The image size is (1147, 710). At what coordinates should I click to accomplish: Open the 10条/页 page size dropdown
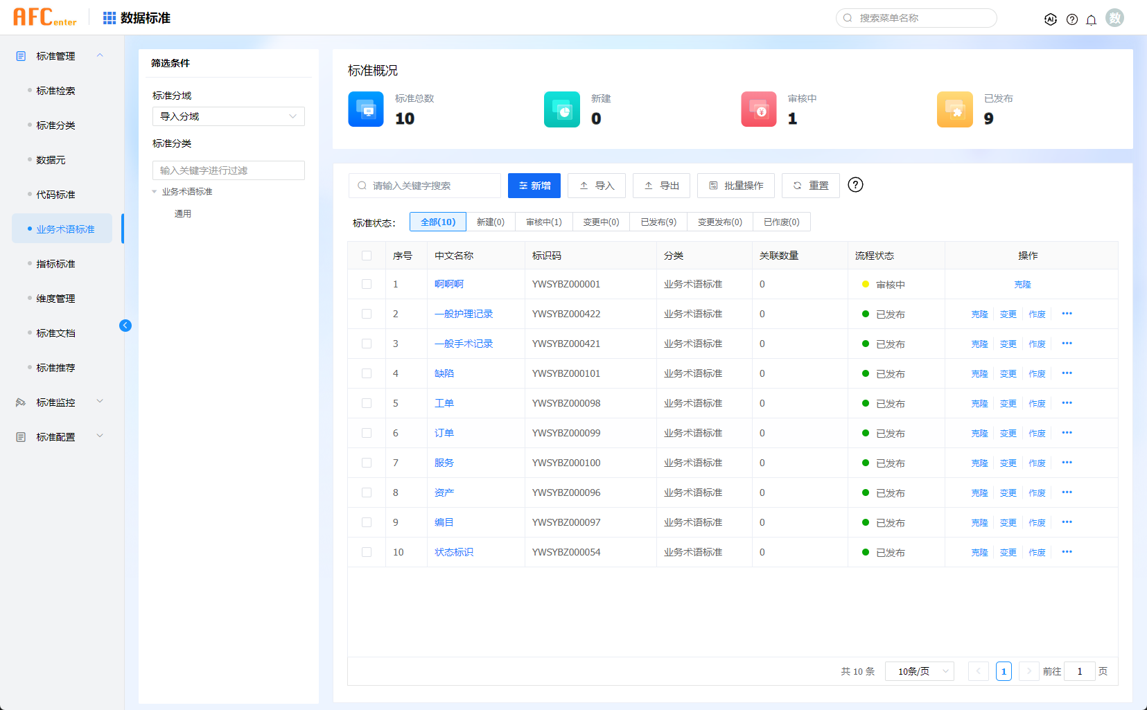(x=920, y=671)
